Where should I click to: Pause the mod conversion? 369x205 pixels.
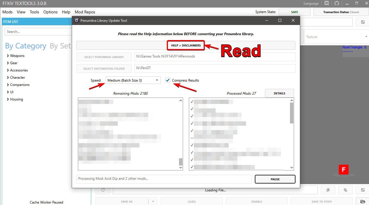275,179
